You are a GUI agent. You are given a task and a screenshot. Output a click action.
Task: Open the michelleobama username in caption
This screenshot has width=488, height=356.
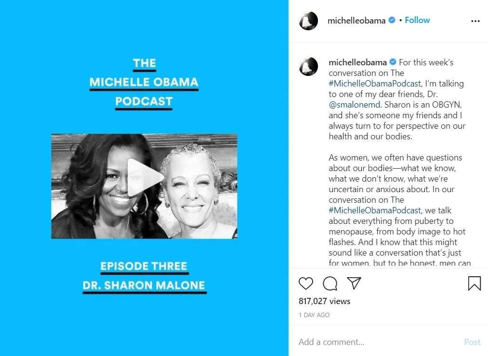[357, 62]
